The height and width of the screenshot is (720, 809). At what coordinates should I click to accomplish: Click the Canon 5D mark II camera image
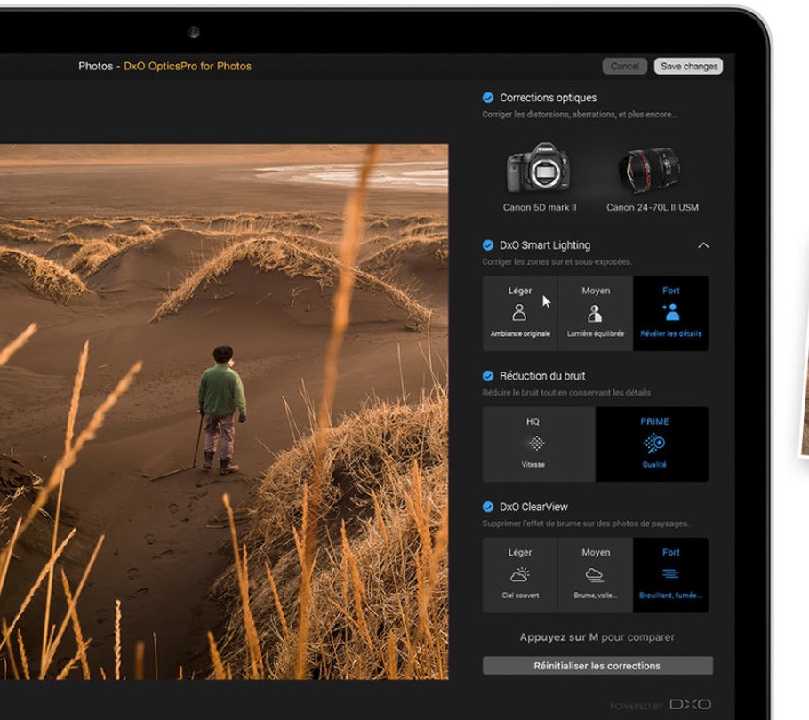pos(539,168)
